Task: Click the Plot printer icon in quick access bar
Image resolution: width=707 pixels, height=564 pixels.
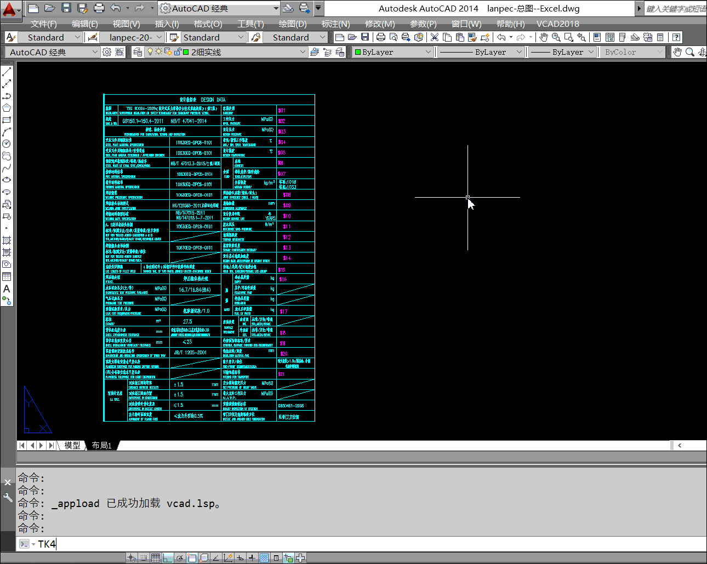Action: 99,8
